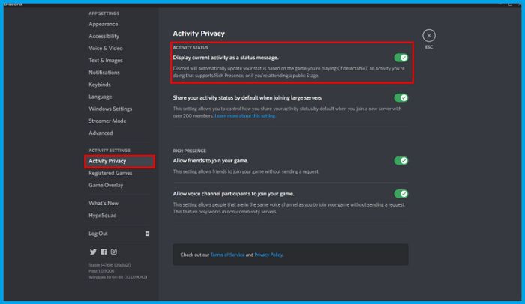
Task: Open the Appearance settings section
Action: point(103,24)
